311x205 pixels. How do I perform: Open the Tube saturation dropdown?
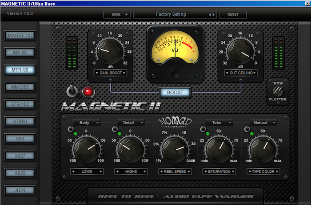tap(219, 123)
